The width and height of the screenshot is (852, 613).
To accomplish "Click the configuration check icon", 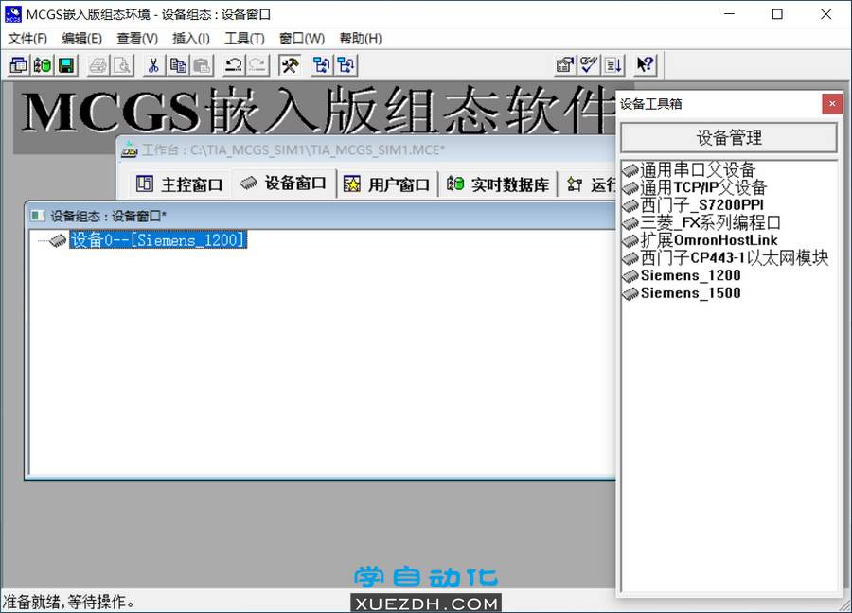I will click(590, 65).
